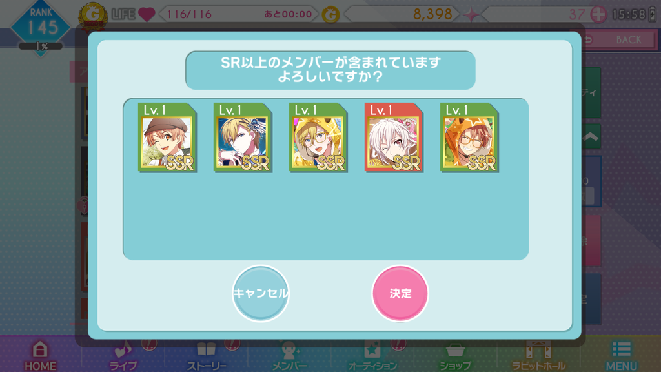661x372 pixels.
Task: Select the SSR card with yellow hood and glasses
Action: pos(318,138)
